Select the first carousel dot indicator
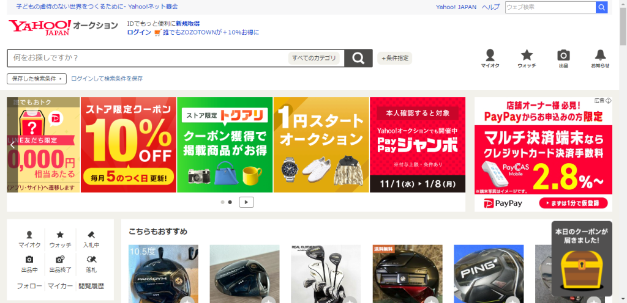 222,202
